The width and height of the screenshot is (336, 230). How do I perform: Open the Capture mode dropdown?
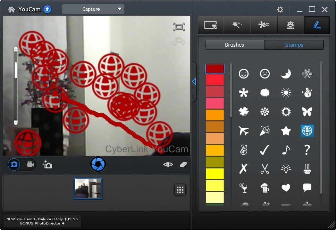pos(93,9)
